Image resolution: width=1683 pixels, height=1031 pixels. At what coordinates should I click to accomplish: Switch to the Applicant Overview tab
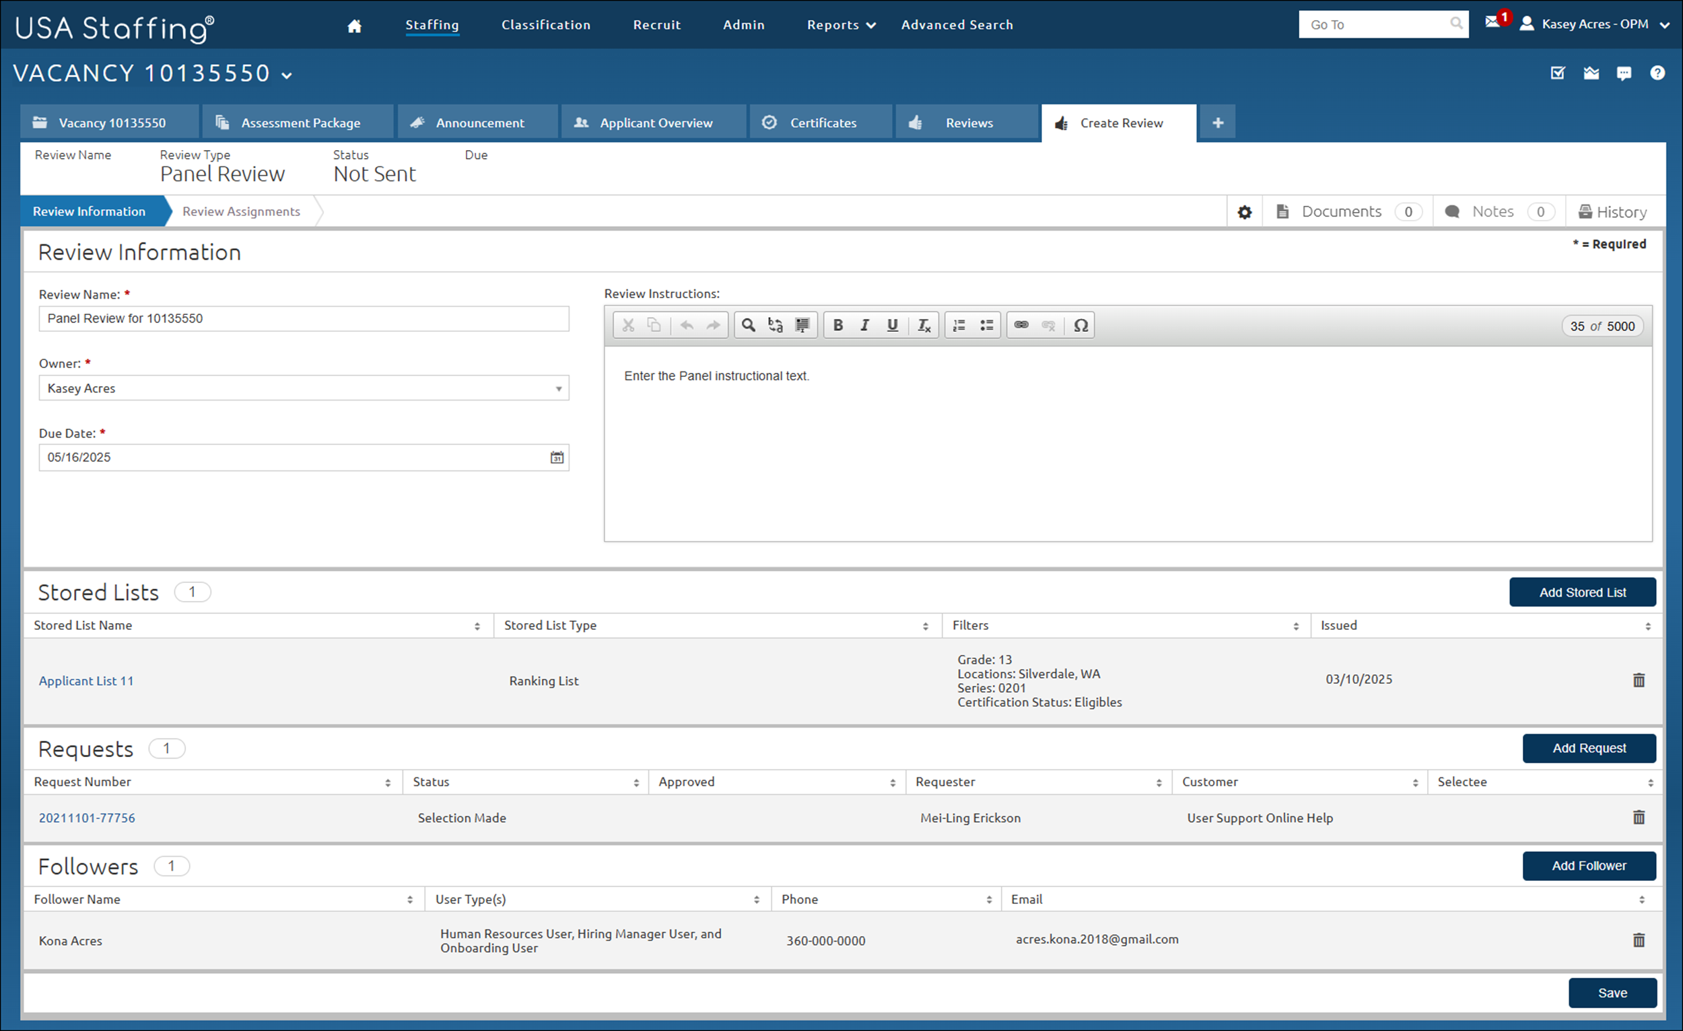coord(654,123)
